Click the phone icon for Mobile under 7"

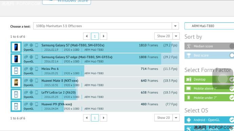(189, 98)
